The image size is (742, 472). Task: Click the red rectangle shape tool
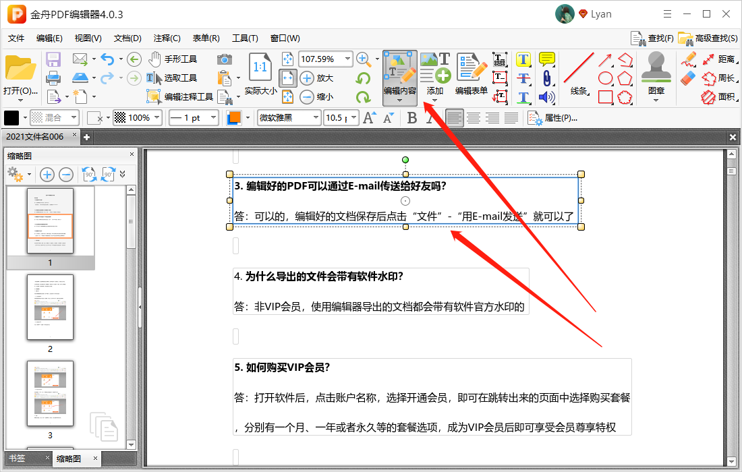pos(605,97)
